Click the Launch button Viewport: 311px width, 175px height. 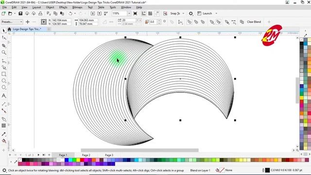(205, 14)
